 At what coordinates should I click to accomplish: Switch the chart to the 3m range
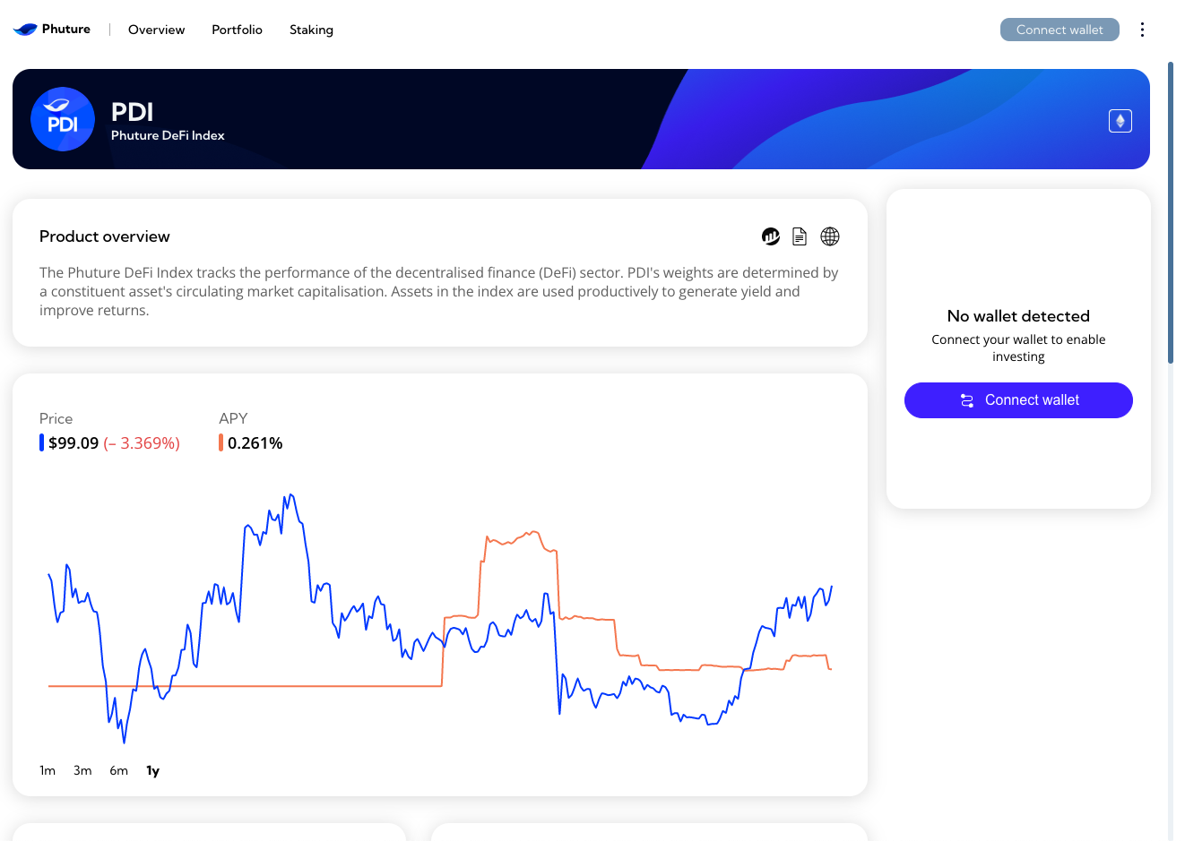tap(82, 770)
